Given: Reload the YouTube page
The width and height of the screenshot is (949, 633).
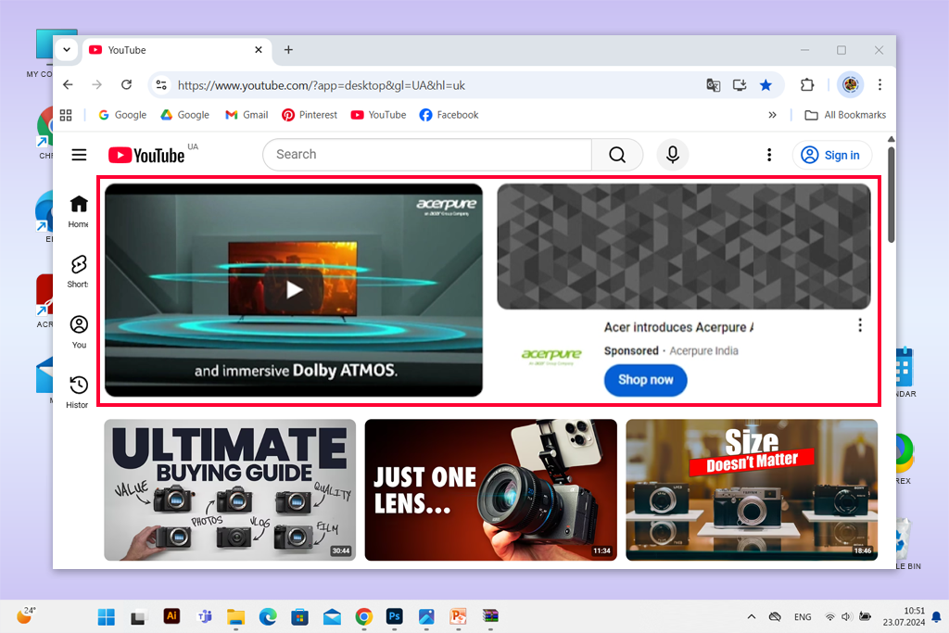Looking at the screenshot, I should click(126, 84).
